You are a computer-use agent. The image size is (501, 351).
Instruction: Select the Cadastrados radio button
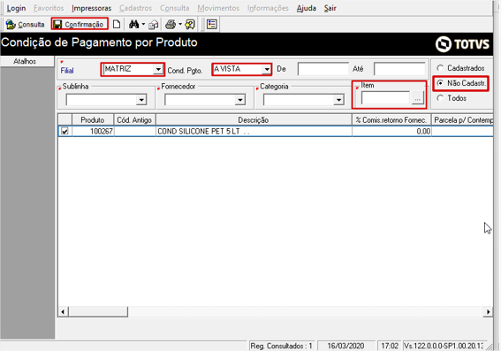[440, 68]
